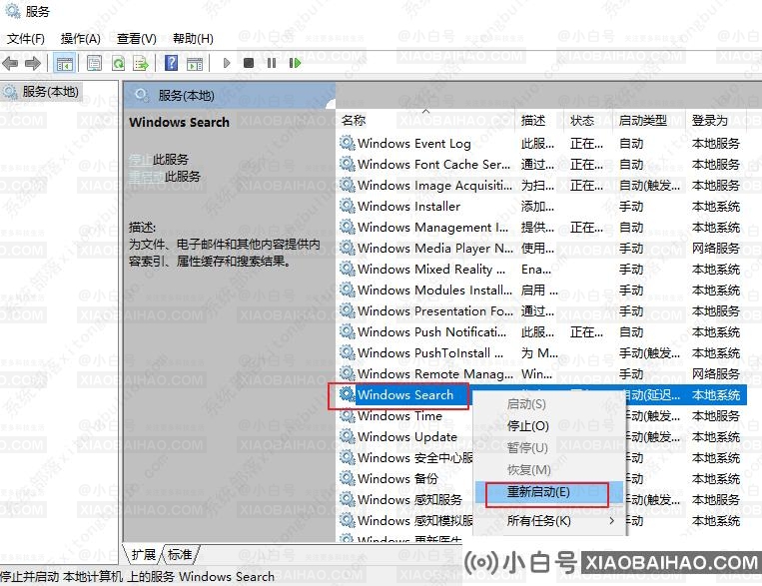Expand the 所有任务(K) submenu
This screenshot has width=762, height=586.
click(x=539, y=521)
